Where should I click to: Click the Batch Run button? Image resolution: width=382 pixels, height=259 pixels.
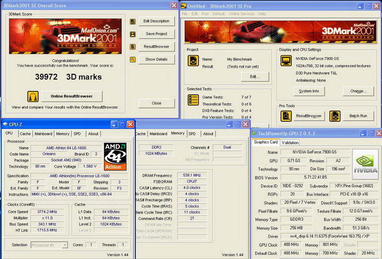358,116
